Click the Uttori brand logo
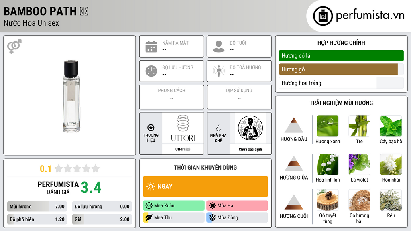 pos(183,128)
